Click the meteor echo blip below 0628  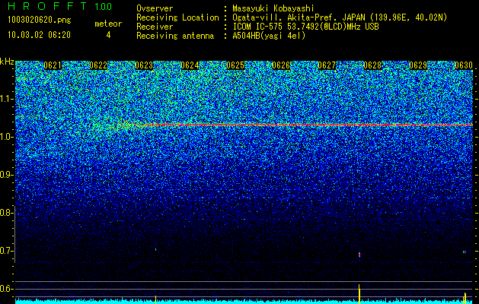pyautogui.click(x=359, y=255)
